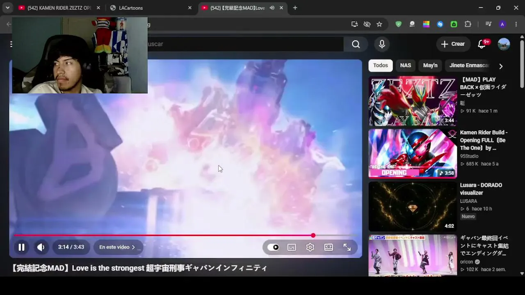Show more filter chips with the right chevron

(x=501, y=66)
